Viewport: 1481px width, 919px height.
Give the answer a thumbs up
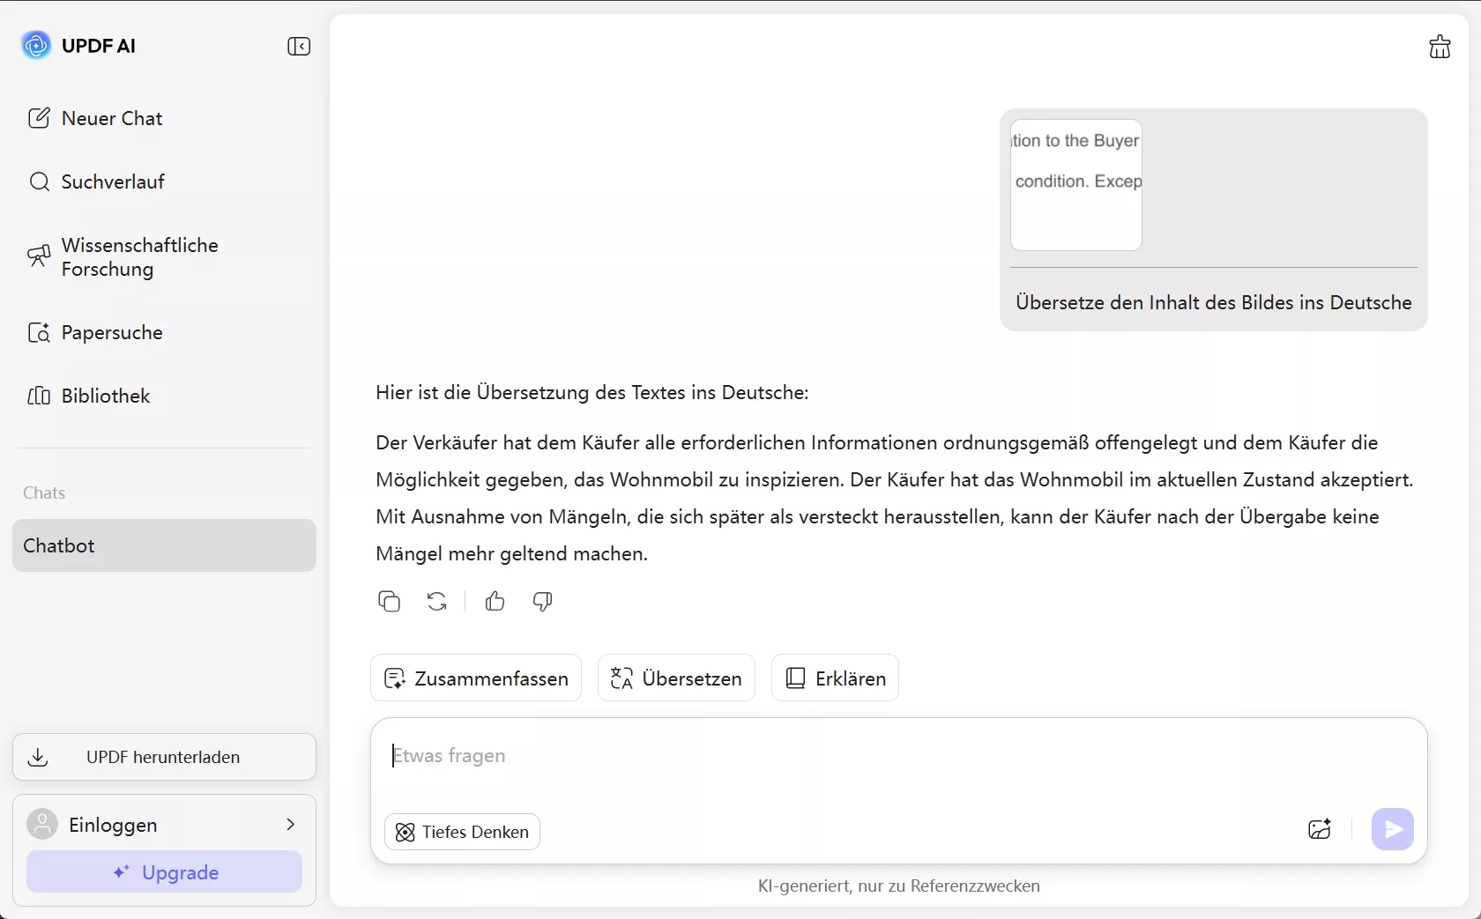point(494,601)
